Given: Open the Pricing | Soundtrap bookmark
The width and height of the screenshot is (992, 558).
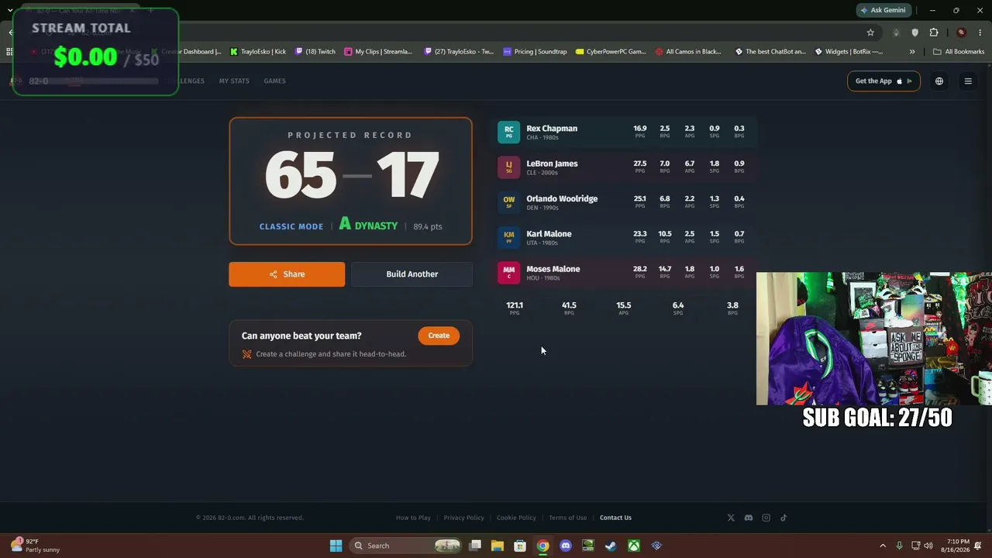Looking at the screenshot, I should pos(535,52).
